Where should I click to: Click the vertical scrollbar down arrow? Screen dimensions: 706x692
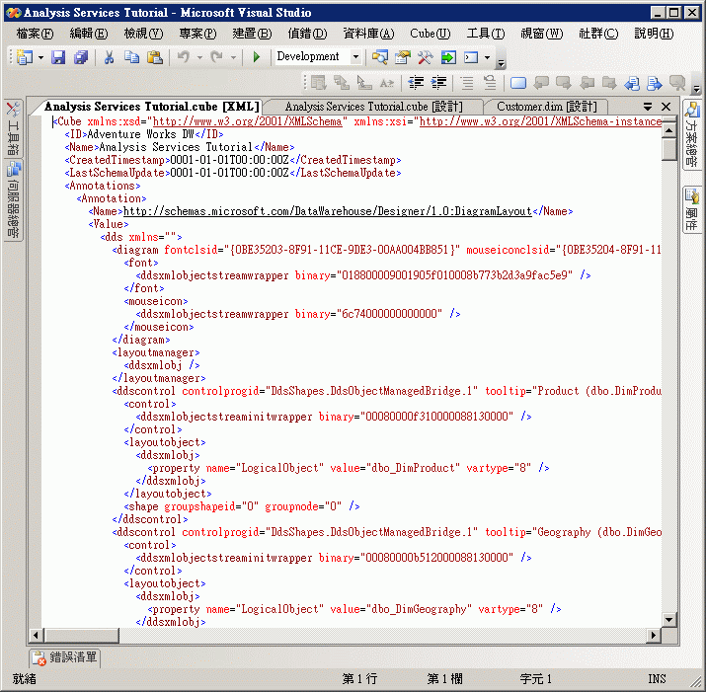(669, 620)
